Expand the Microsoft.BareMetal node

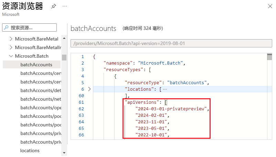pyautogui.click(x=11, y=39)
